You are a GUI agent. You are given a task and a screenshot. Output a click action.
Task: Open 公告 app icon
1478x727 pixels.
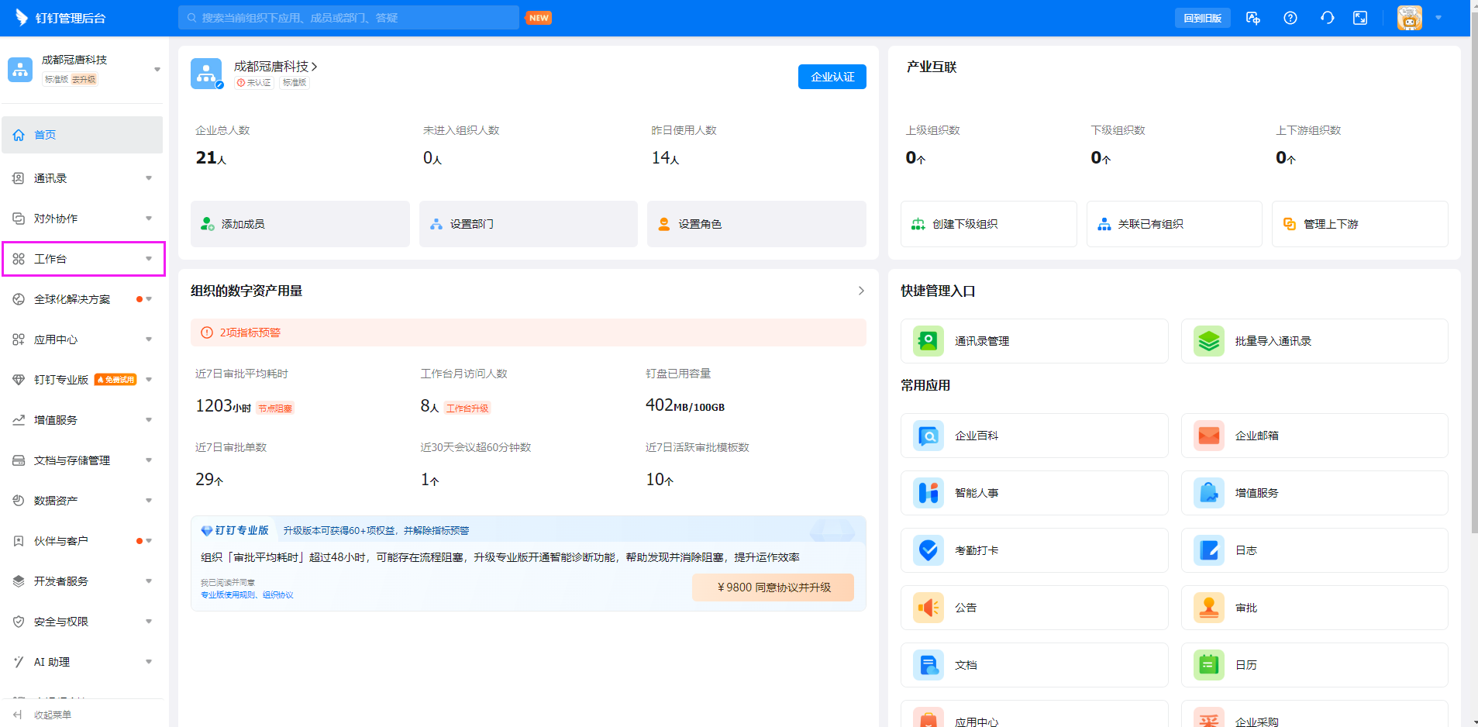[928, 608]
